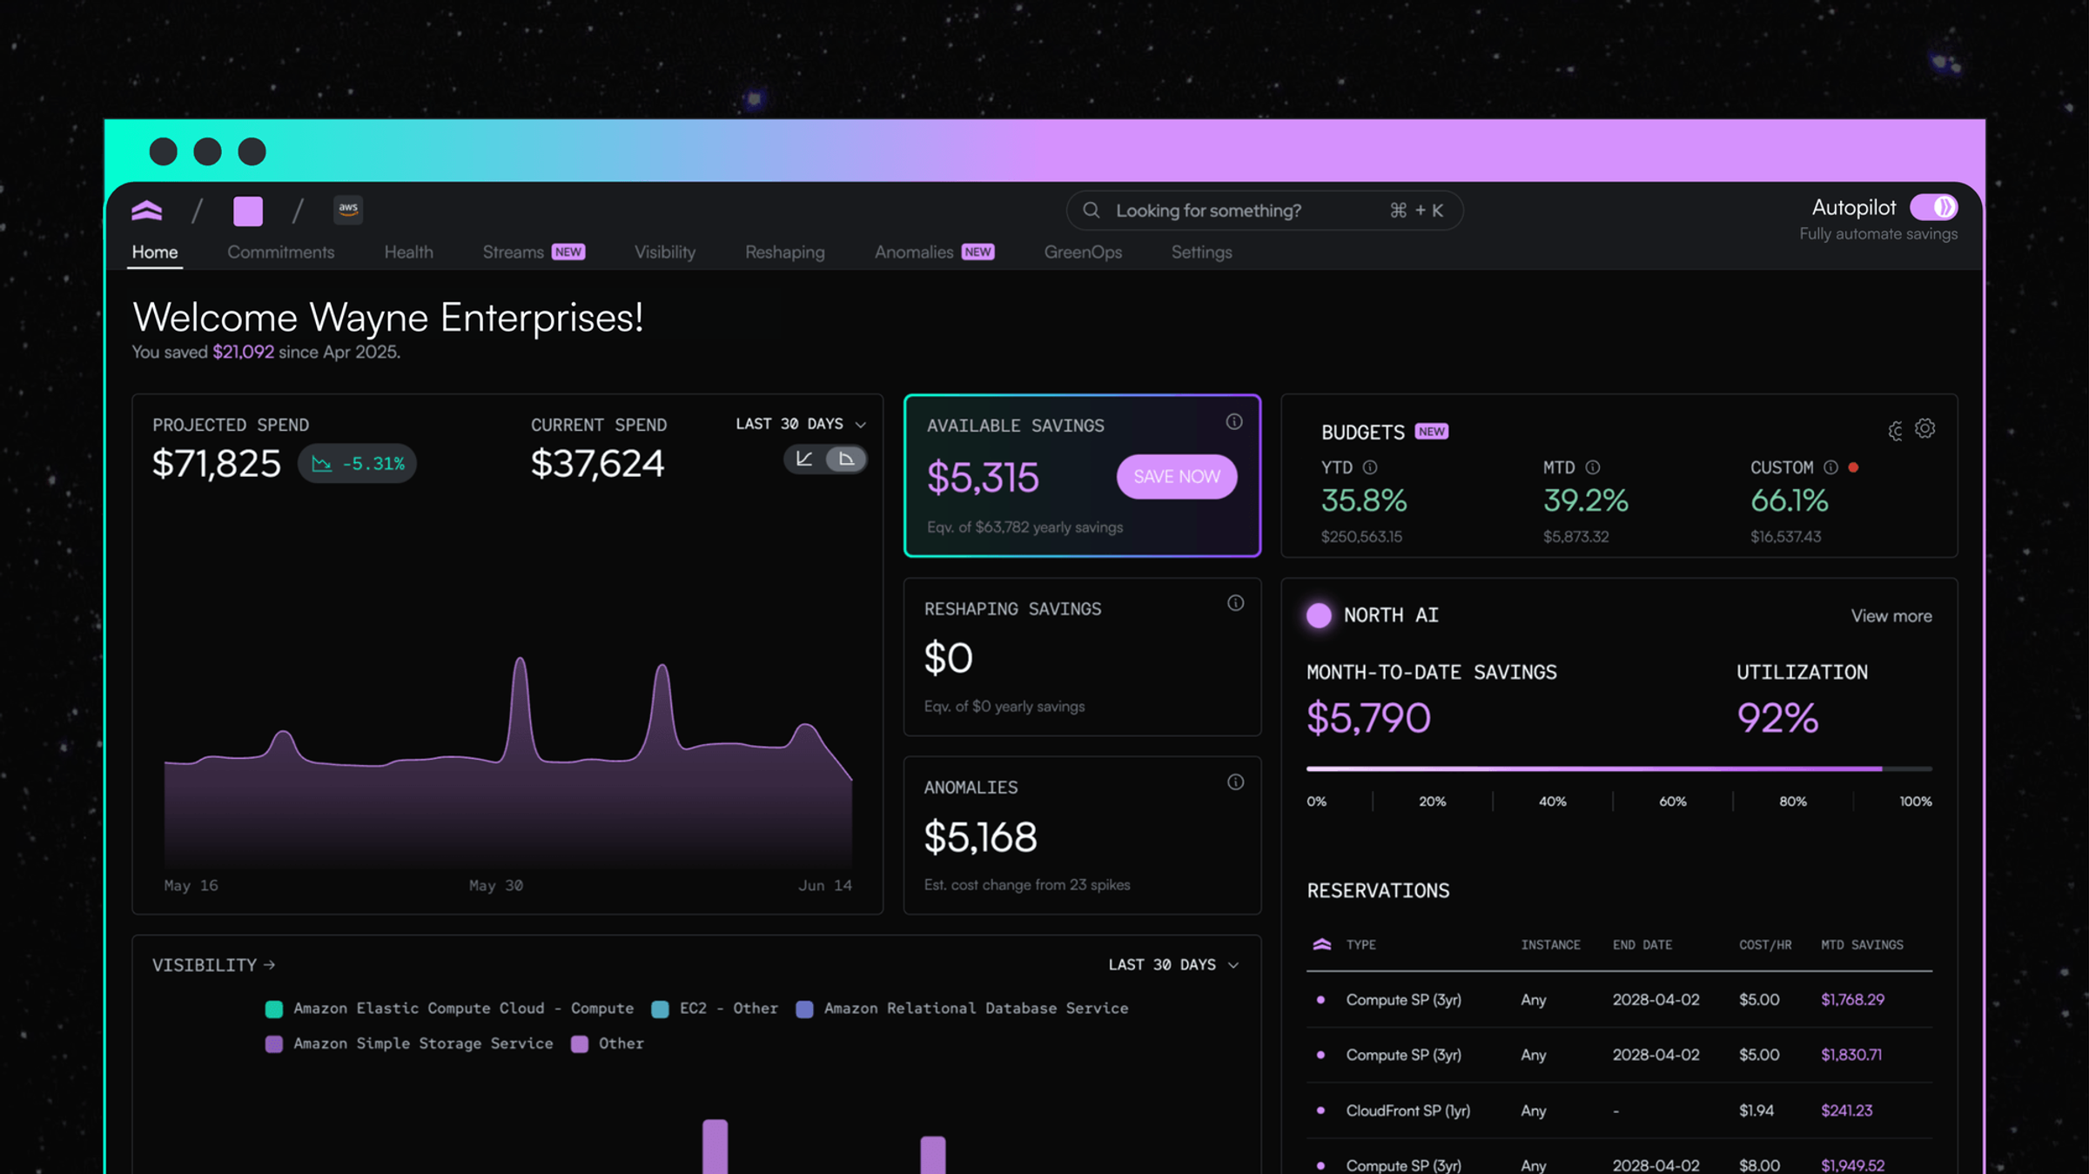This screenshot has width=2089, height=1174.
Task: Click the $241.23 savings value
Action: 1847,1110
